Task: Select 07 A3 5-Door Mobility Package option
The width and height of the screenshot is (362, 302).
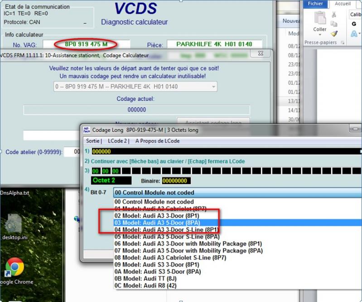Action: coord(238,251)
